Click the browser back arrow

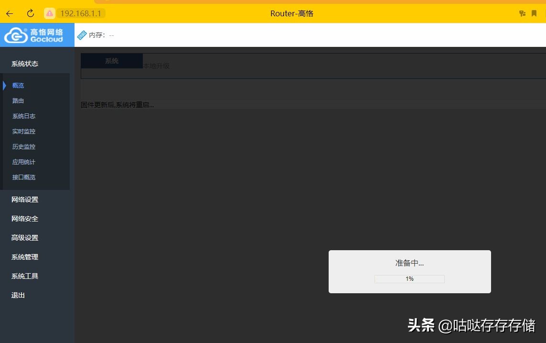point(10,13)
